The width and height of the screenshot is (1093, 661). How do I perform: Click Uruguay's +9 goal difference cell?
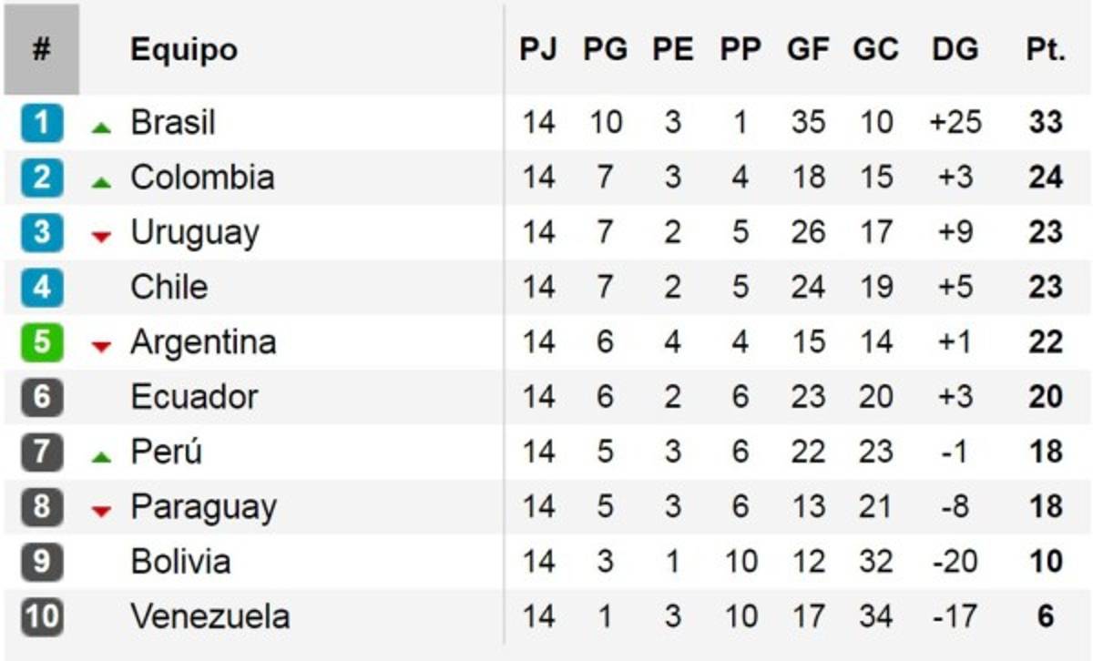click(955, 232)
